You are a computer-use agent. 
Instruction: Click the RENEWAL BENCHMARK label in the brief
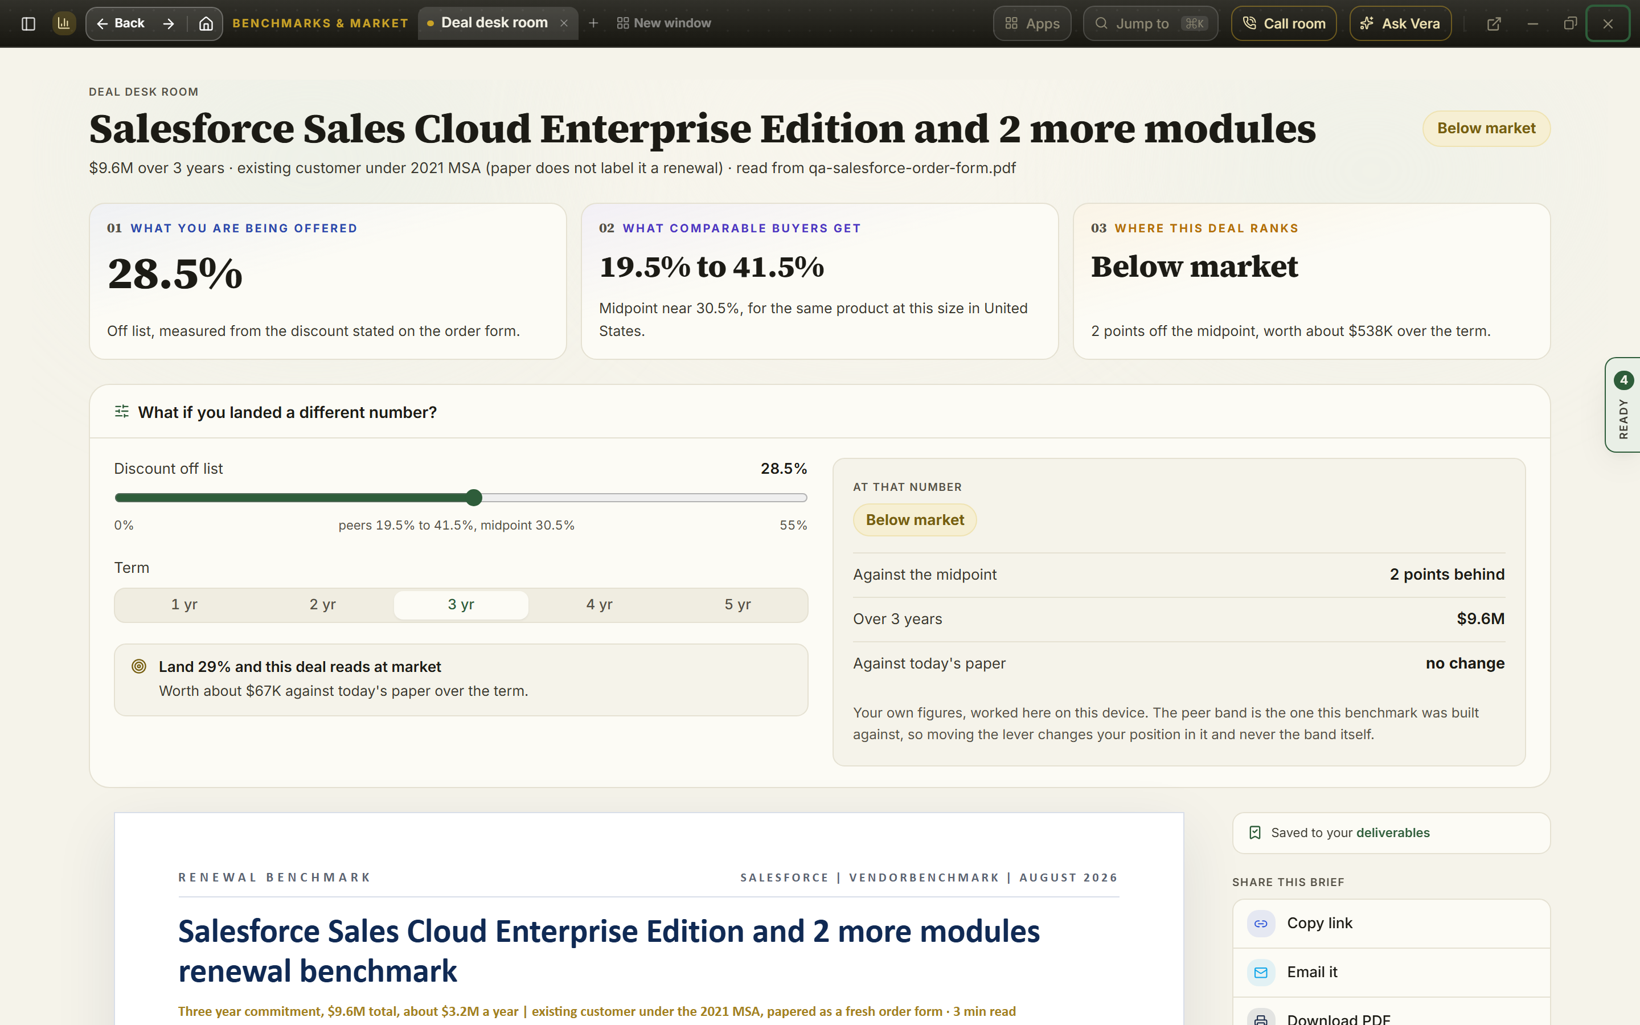pyautogui.click(x=274, y=877)
